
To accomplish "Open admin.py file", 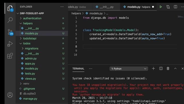I will coord(31,58).
